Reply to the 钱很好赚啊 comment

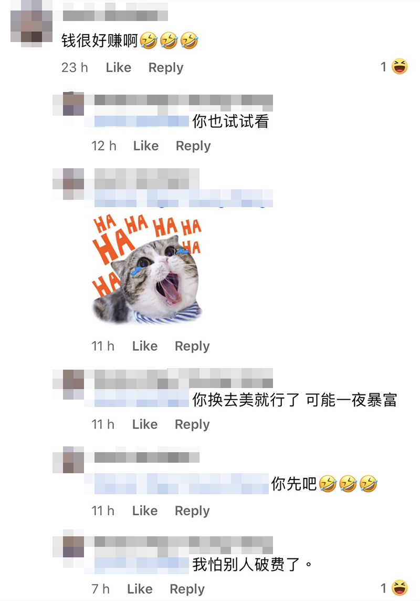pos(166,67)
